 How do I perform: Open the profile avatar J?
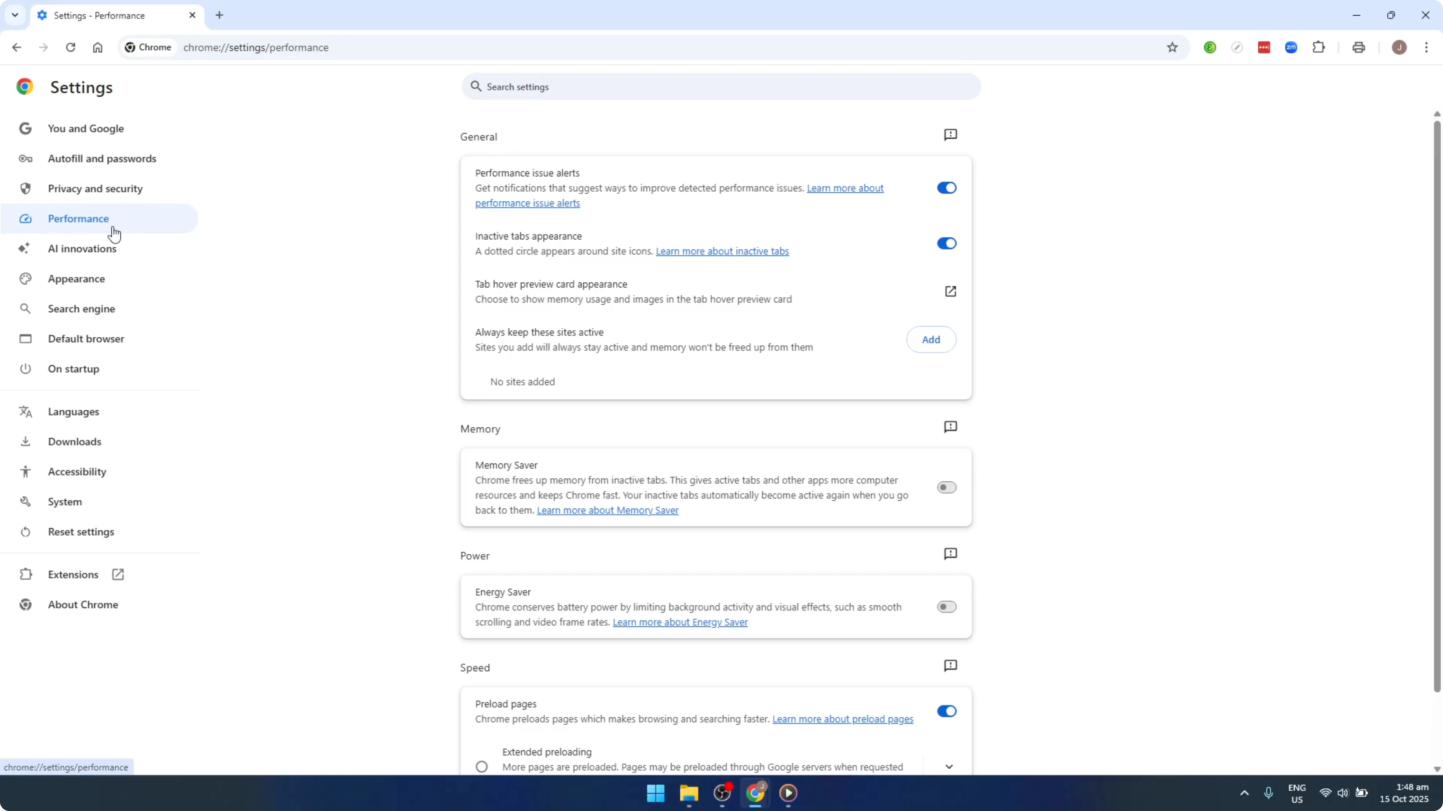[x=1399, y=47]
